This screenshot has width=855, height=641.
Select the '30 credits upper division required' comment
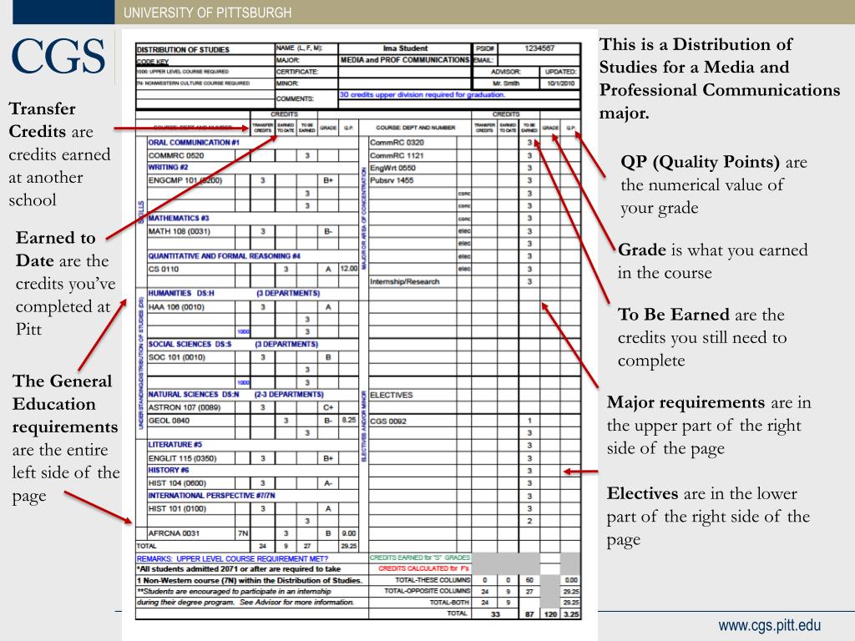click(x=422, y=95)
